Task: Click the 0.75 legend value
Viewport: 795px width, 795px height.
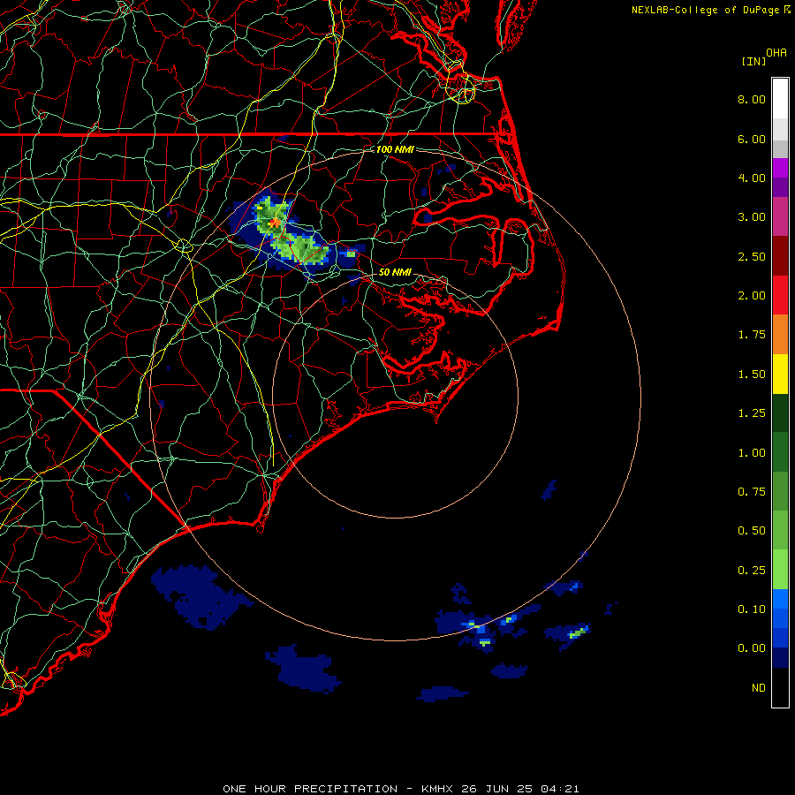Action: pos(752,492)
